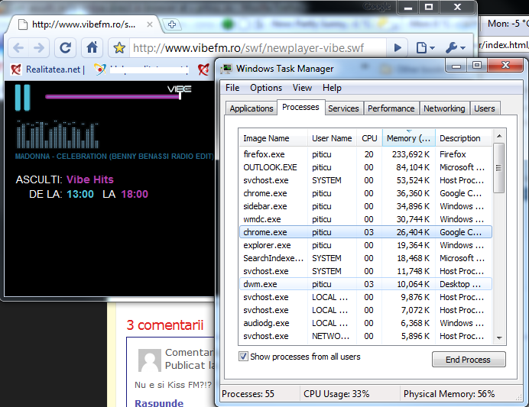Switch to the Performance tab
The height and width of the screenshot is (407, 529).
coord(391,108)
